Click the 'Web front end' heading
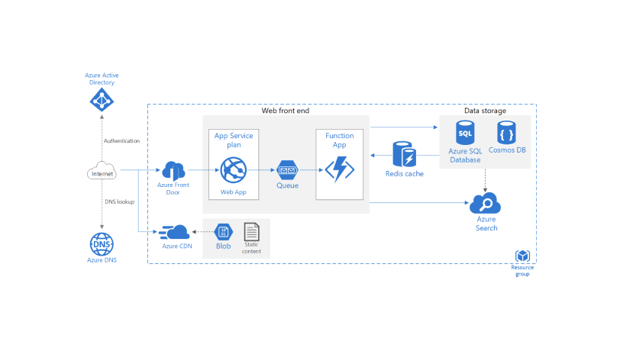This screenshot has width=620, height=348. (286, 111)
